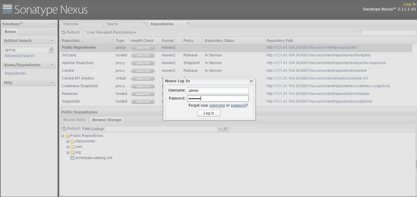Viewport: 417px width, 197px height.
Task: Click ANALYZE for Public Repositories row
Action: coord(143,48)
